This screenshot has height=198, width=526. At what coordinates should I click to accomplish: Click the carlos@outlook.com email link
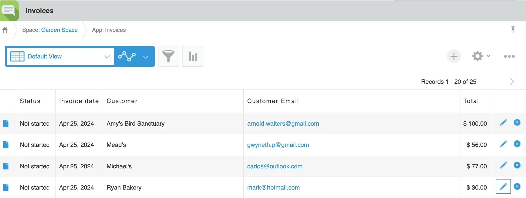click(x=274, y=166)
